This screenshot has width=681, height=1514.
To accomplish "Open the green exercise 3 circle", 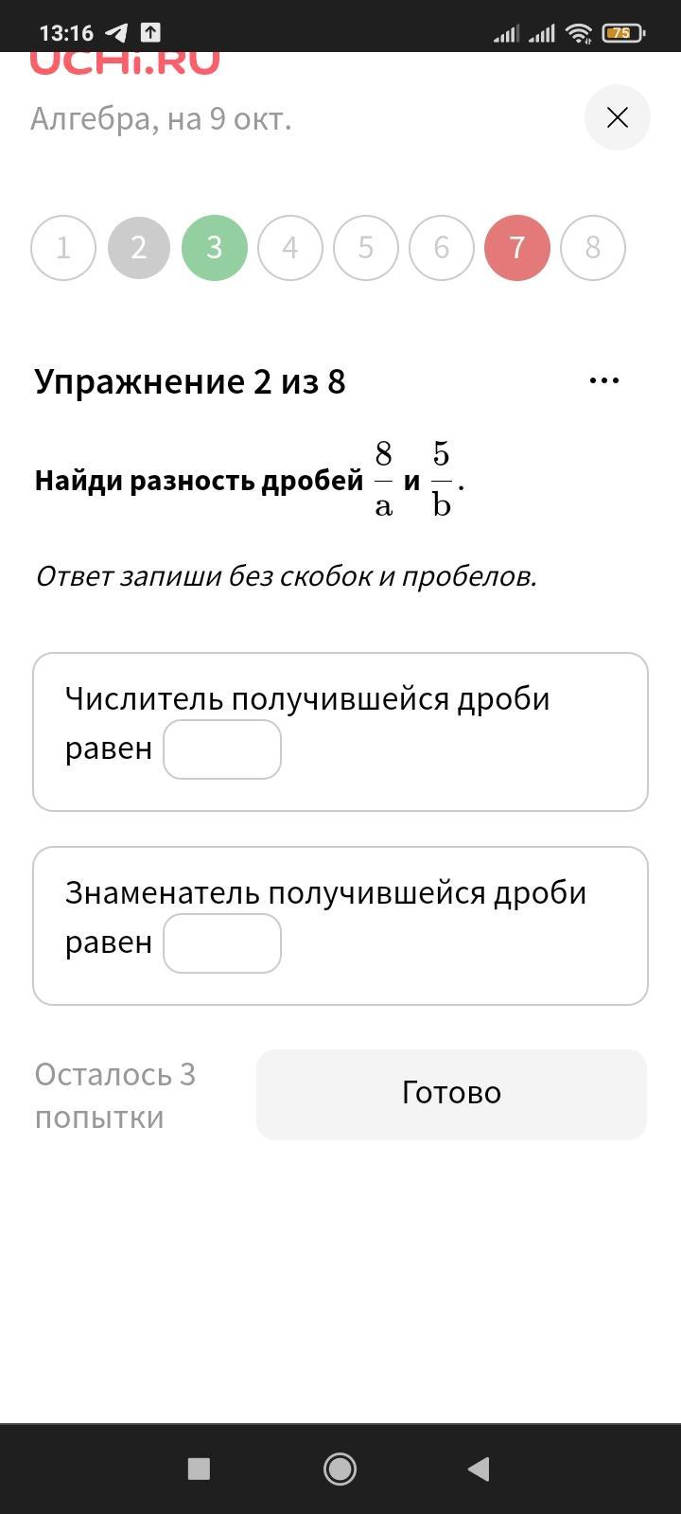I will [215, 248].
